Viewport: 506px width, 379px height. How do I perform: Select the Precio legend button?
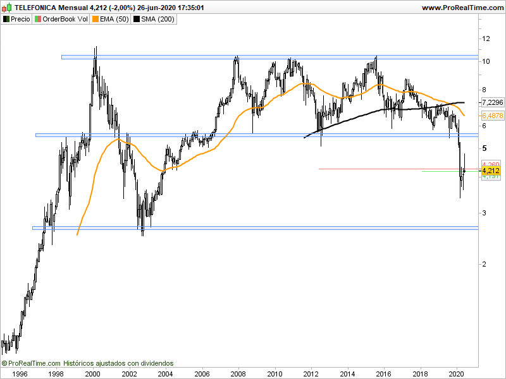click(x=16, y=19)
